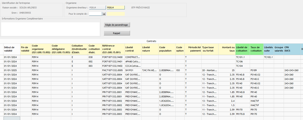This screenshot has height=120, width=303.
Task: Click the 'Règle de paramétrage' button
Action: click(x=117, y=25)
